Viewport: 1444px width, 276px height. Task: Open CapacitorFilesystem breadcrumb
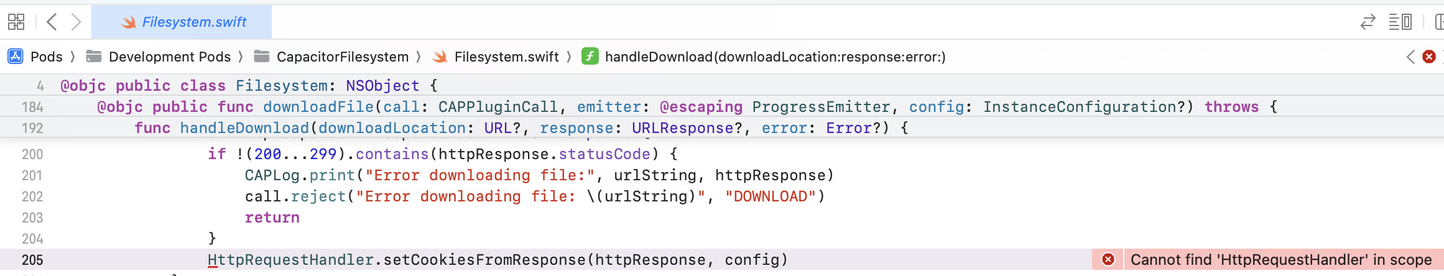click(343, 57)
